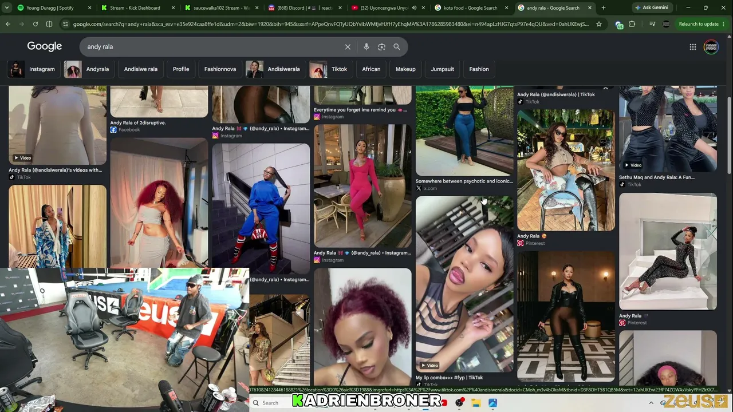Open the Chrome profile avatar in toolbar
Image resolution: width=733 pixels, height=412 pixels.
pos(666,24)
